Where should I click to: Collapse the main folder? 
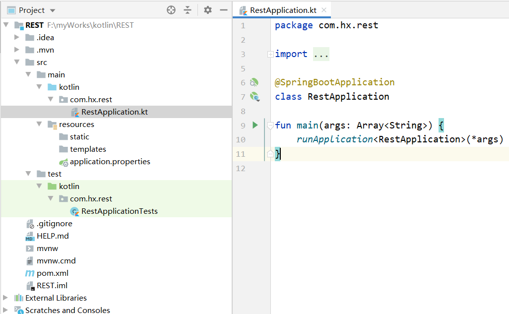click(28, 74)
